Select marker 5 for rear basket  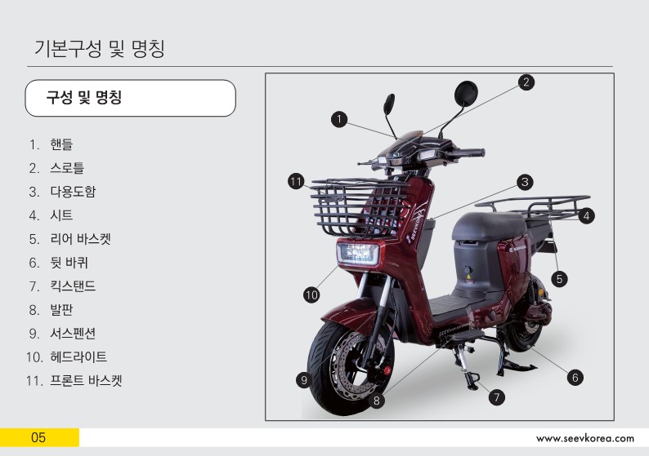point(559,279)
